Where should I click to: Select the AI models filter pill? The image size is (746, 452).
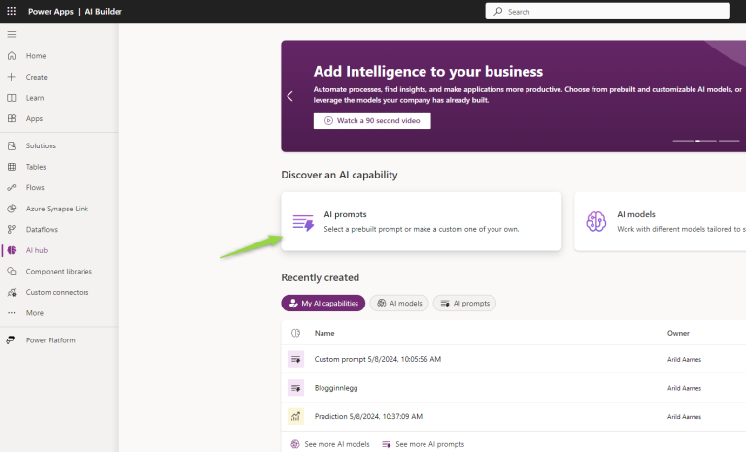pos(399,304)
